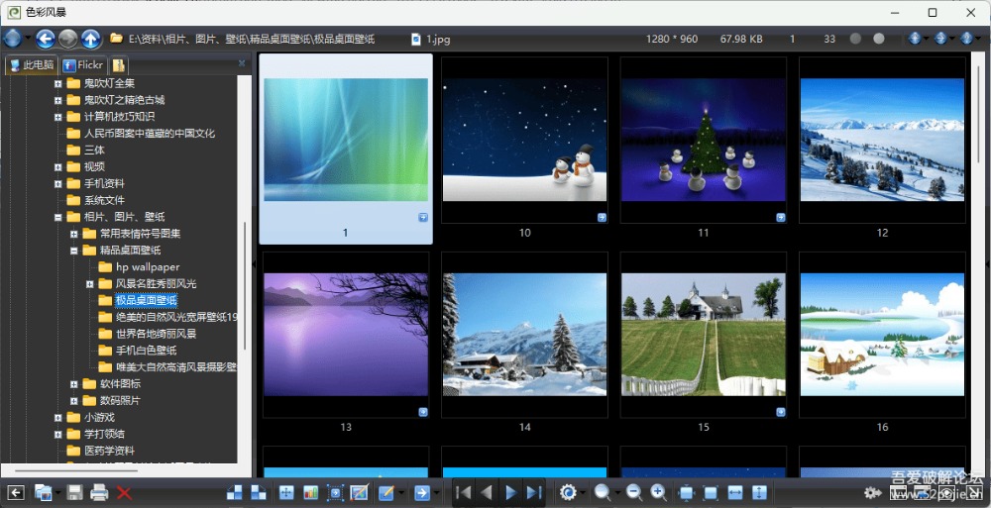Go up one folder with the up arrow

[x=90, y=39]
